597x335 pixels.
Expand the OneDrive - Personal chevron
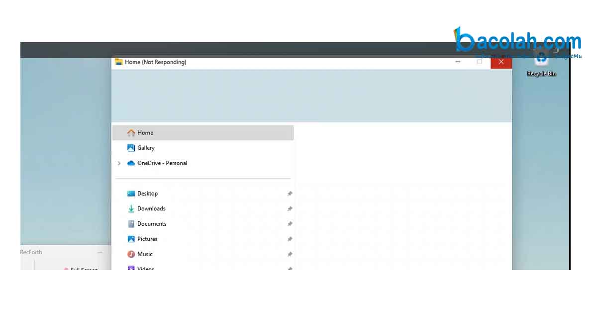pyautogui.click(x=119, y=163)
